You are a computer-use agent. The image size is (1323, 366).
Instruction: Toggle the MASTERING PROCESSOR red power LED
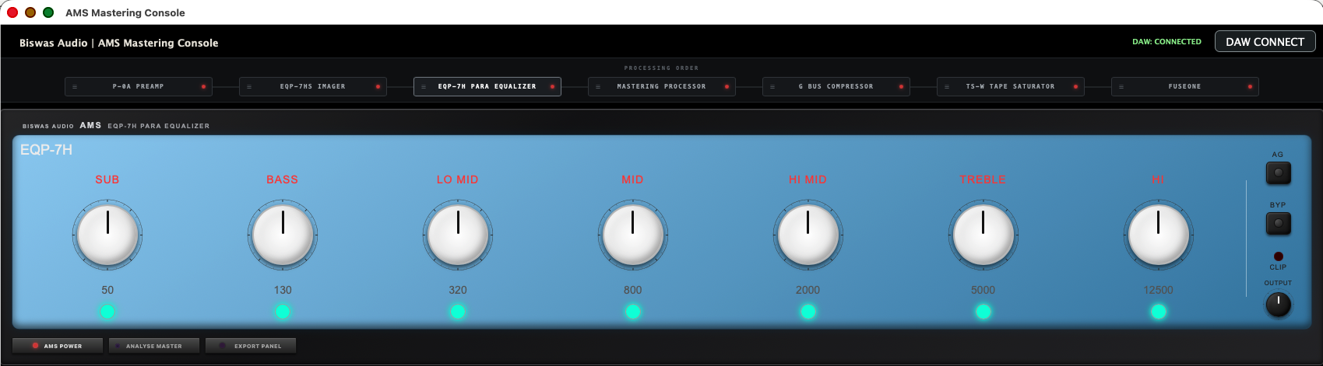point(727,86)
